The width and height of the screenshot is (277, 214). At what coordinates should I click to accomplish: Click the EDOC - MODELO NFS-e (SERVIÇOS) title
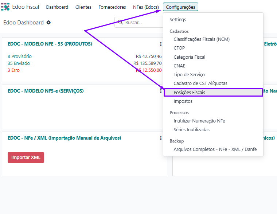tap(46, 91)
